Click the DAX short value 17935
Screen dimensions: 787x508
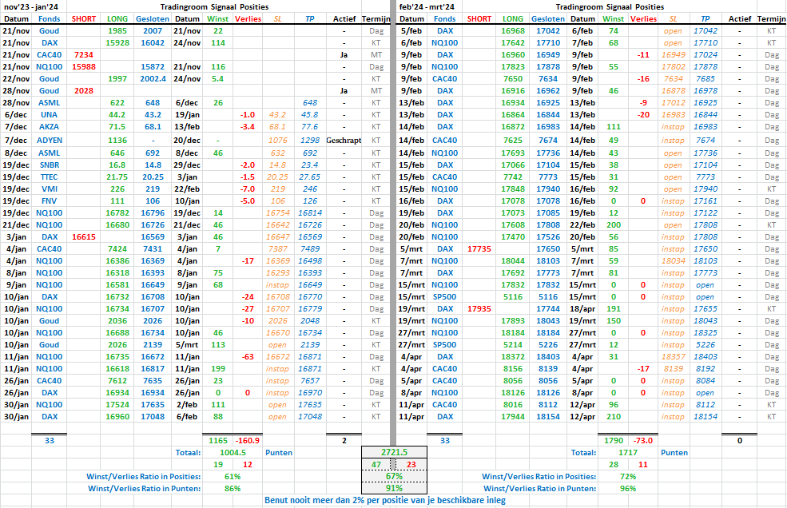(x=479, y=308)
